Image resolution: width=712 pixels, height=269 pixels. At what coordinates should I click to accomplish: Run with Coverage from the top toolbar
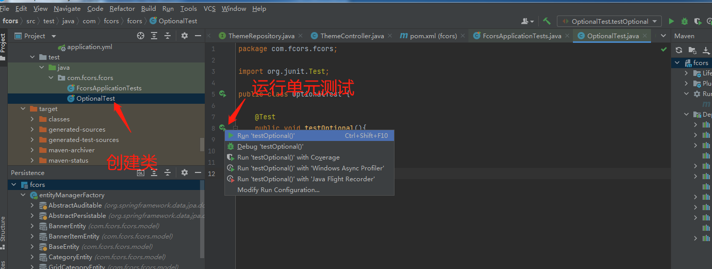698,21
